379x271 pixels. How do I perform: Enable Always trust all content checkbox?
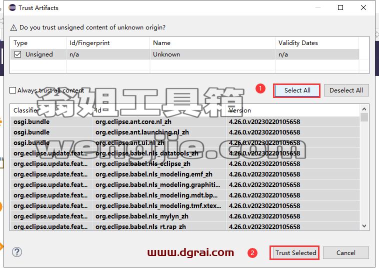pos(12,90)
